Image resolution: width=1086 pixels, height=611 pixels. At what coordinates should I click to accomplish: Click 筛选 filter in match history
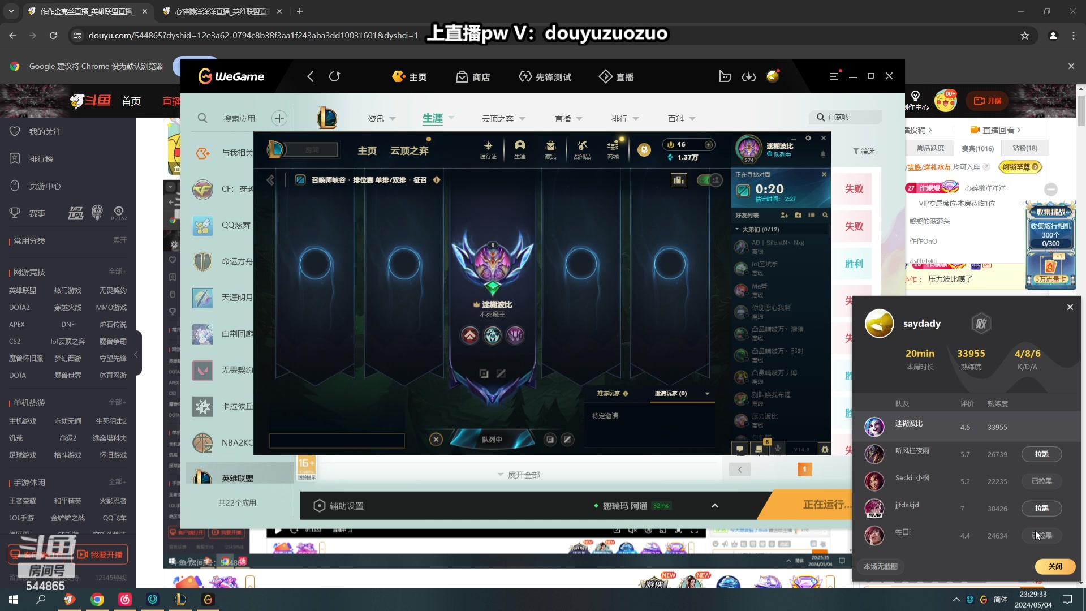tap(864, 151)
